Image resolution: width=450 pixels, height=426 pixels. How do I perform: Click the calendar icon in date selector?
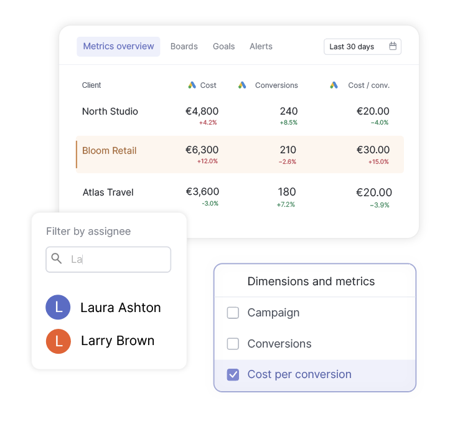click(x=393, y=46)
